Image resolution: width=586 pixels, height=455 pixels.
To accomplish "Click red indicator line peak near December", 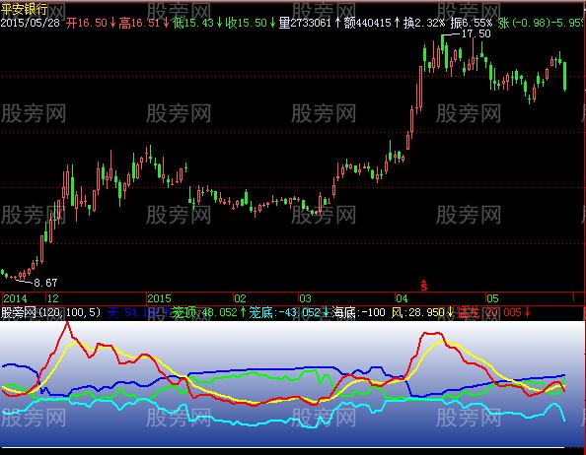I will [x=68, y=324].
